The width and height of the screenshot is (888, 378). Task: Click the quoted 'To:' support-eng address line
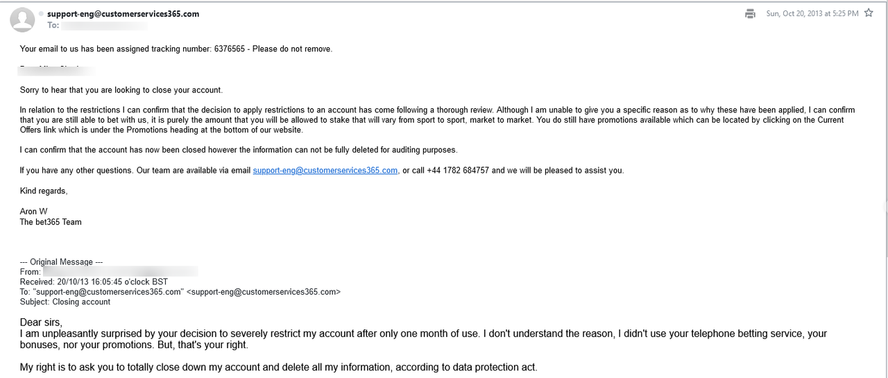[x=180, y=292]
